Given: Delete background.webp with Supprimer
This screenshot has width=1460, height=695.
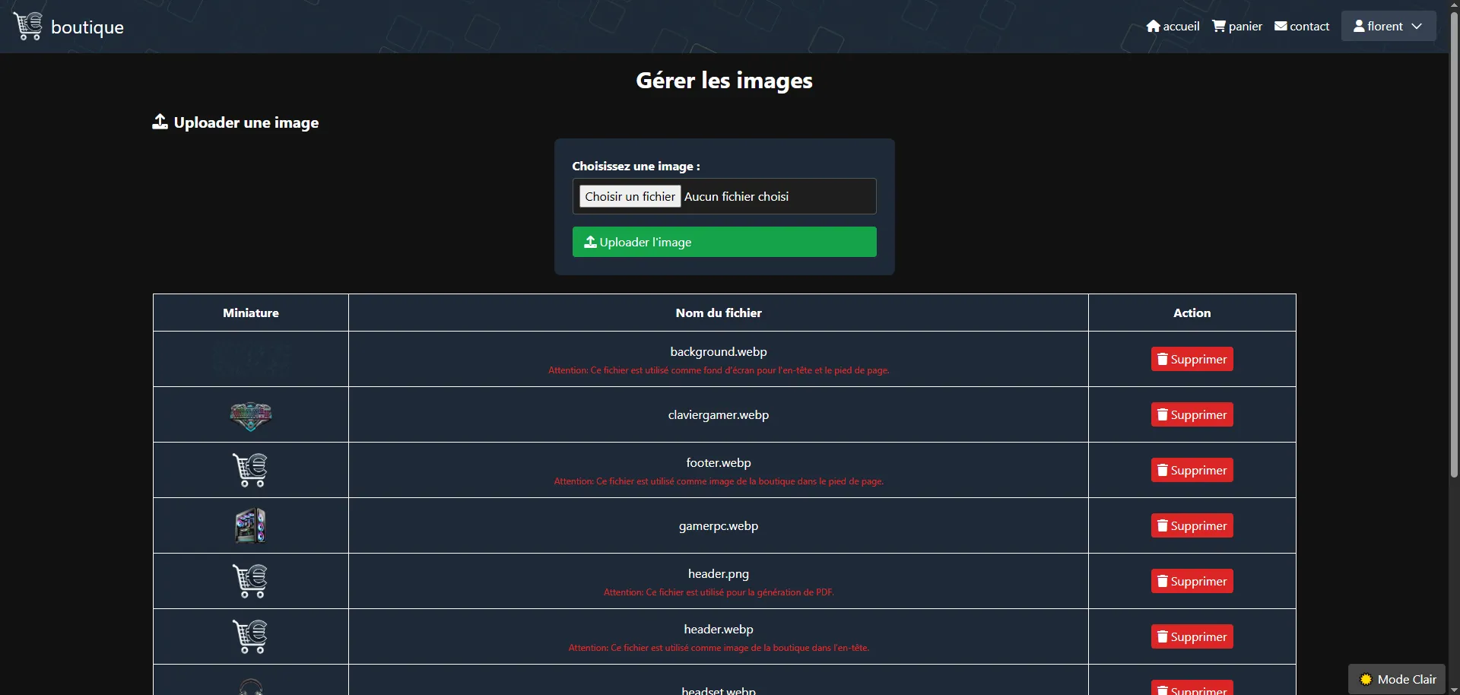Looking at the screenshot, I should pos(1192,360).
